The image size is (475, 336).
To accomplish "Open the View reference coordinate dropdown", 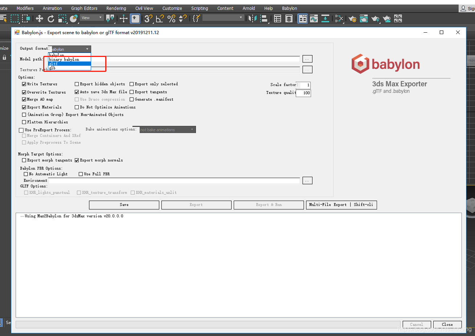I will pyautogui.click(x=92, y=17).
